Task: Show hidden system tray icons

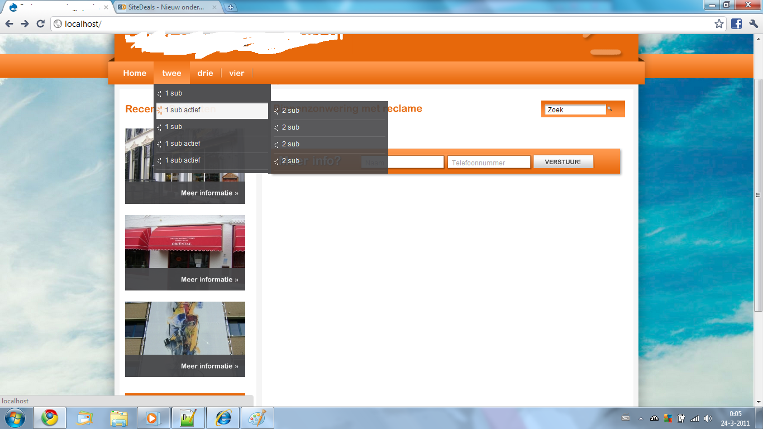Action: tap(641, 418)
